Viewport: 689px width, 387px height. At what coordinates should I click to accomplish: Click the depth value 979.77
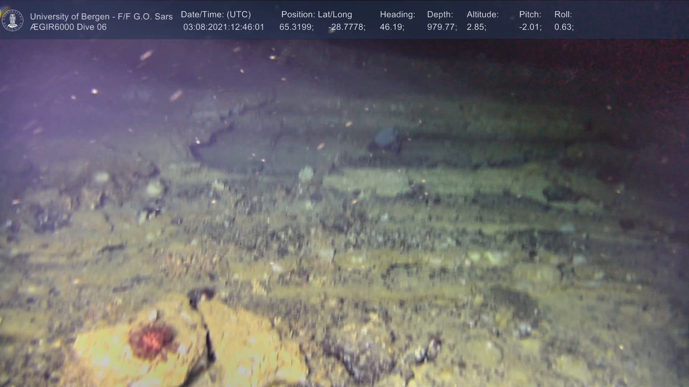(442, 27)
